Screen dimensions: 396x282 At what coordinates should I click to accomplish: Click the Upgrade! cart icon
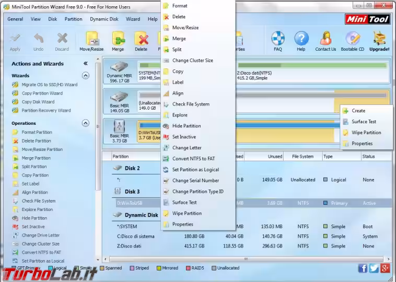pyautogui.click(x=379, y=38)
